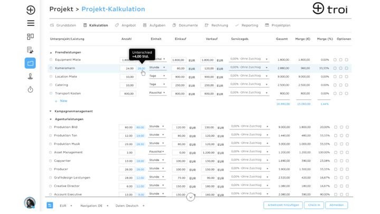Tick the Location Miete row checkbox
Viewport: 380px width, 214px height.
click(51, 77)
